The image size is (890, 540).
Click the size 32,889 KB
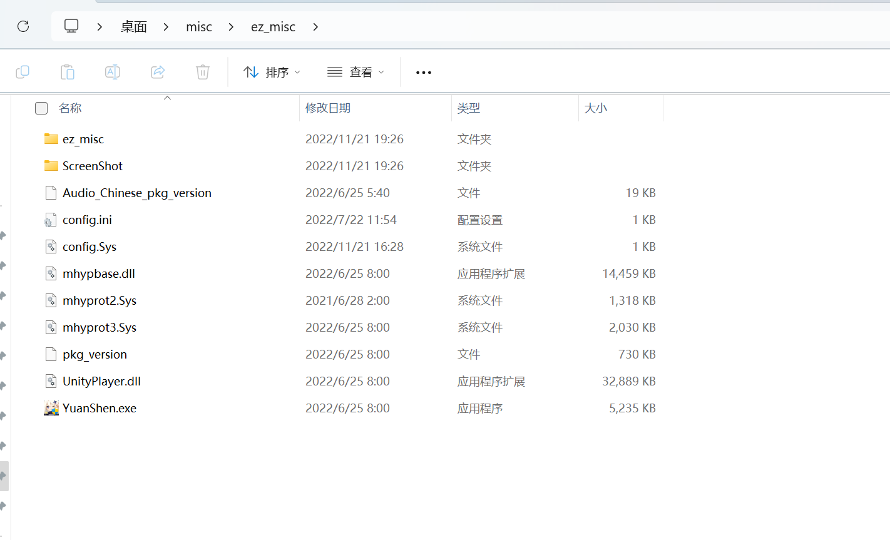click(629, 381)
